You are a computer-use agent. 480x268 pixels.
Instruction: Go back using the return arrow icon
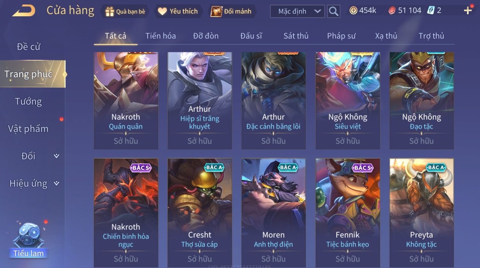point(23,11)
